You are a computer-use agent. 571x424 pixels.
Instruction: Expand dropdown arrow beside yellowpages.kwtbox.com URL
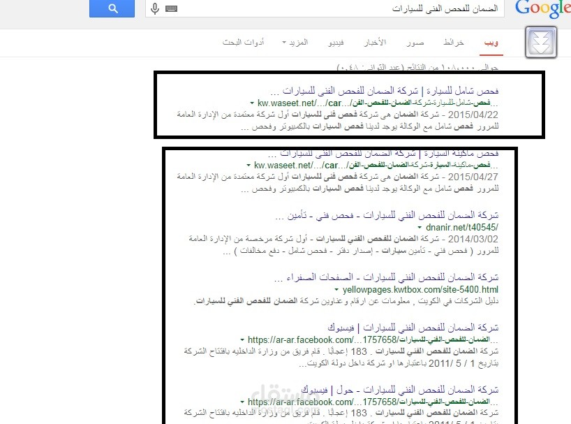click(336, 290)
